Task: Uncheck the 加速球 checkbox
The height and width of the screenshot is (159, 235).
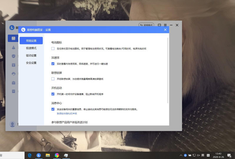Action: [53, 64]
